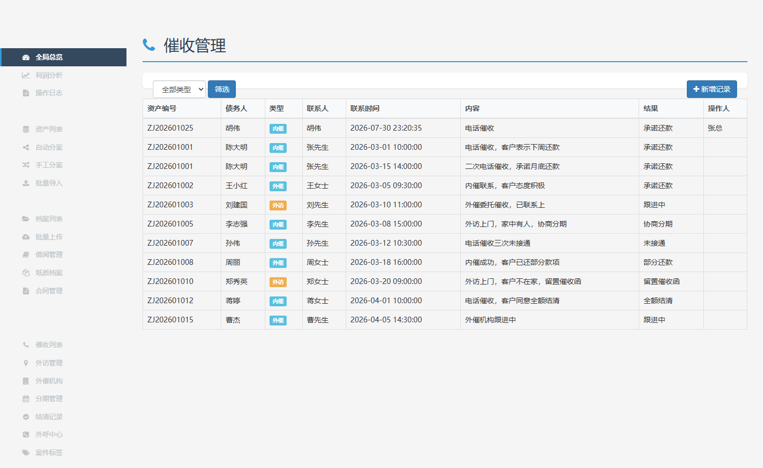Open 批量导入 upload icon in sidebar
Screen dimensions: 763x468
coord(25,183)
